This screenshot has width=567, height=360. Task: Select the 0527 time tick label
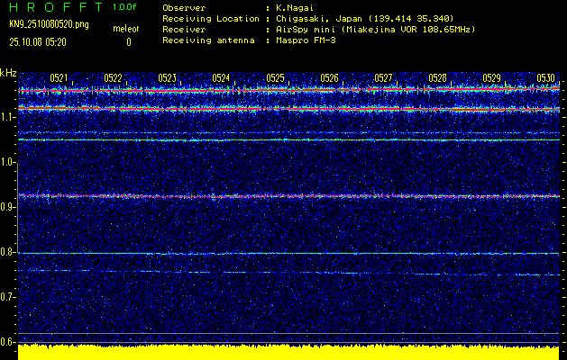(383, 78)
